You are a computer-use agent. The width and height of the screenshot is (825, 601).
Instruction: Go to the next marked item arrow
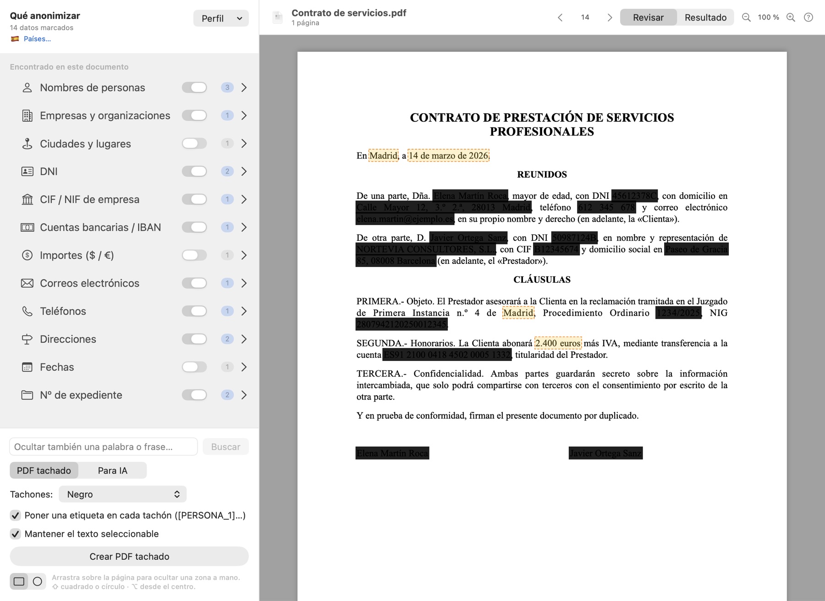click(610, 17)
